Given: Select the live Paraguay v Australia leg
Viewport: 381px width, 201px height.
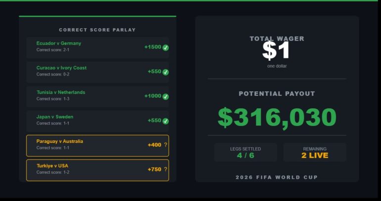Looking at the screenshot, I should 97,146.
